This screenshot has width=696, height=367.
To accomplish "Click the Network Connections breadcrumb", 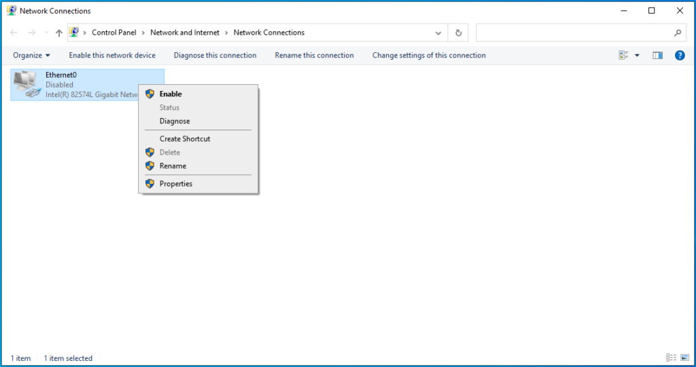I will coord(269,33).
